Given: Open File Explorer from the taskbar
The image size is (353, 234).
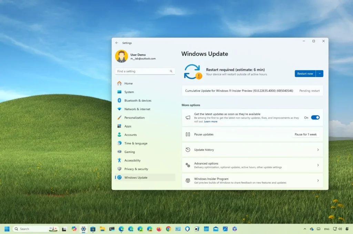Looking at the screenshot, I should pyautogui.click(x=102, y=229).
